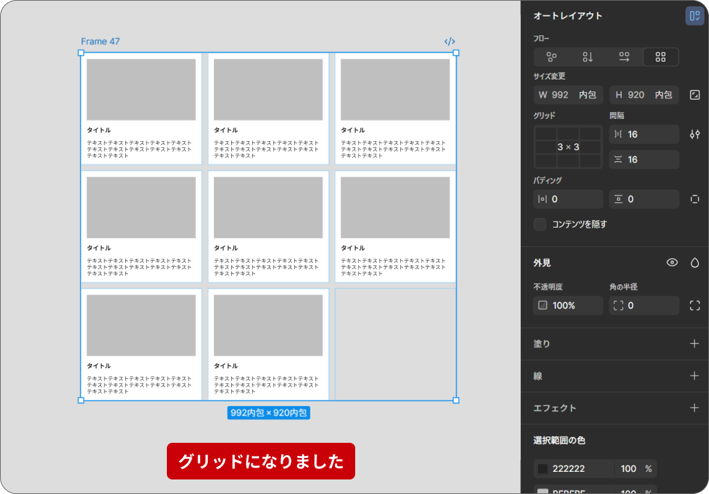Click the resize options icon beside H field
The image size is (709, 494).
pyautogui.click(x=694, y=95)
